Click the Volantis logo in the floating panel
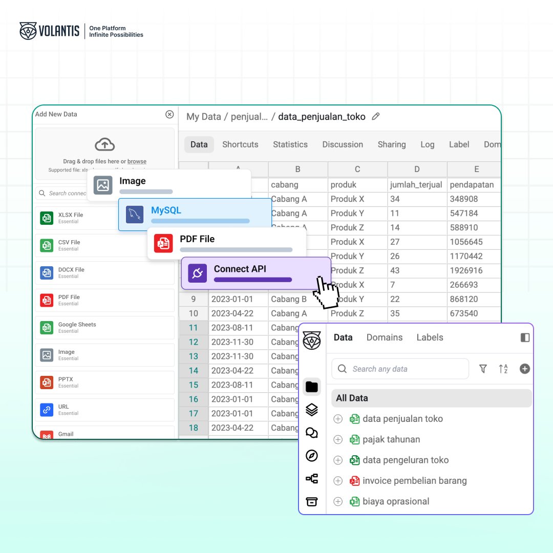The image size is (553, 553). coord(312,341)
